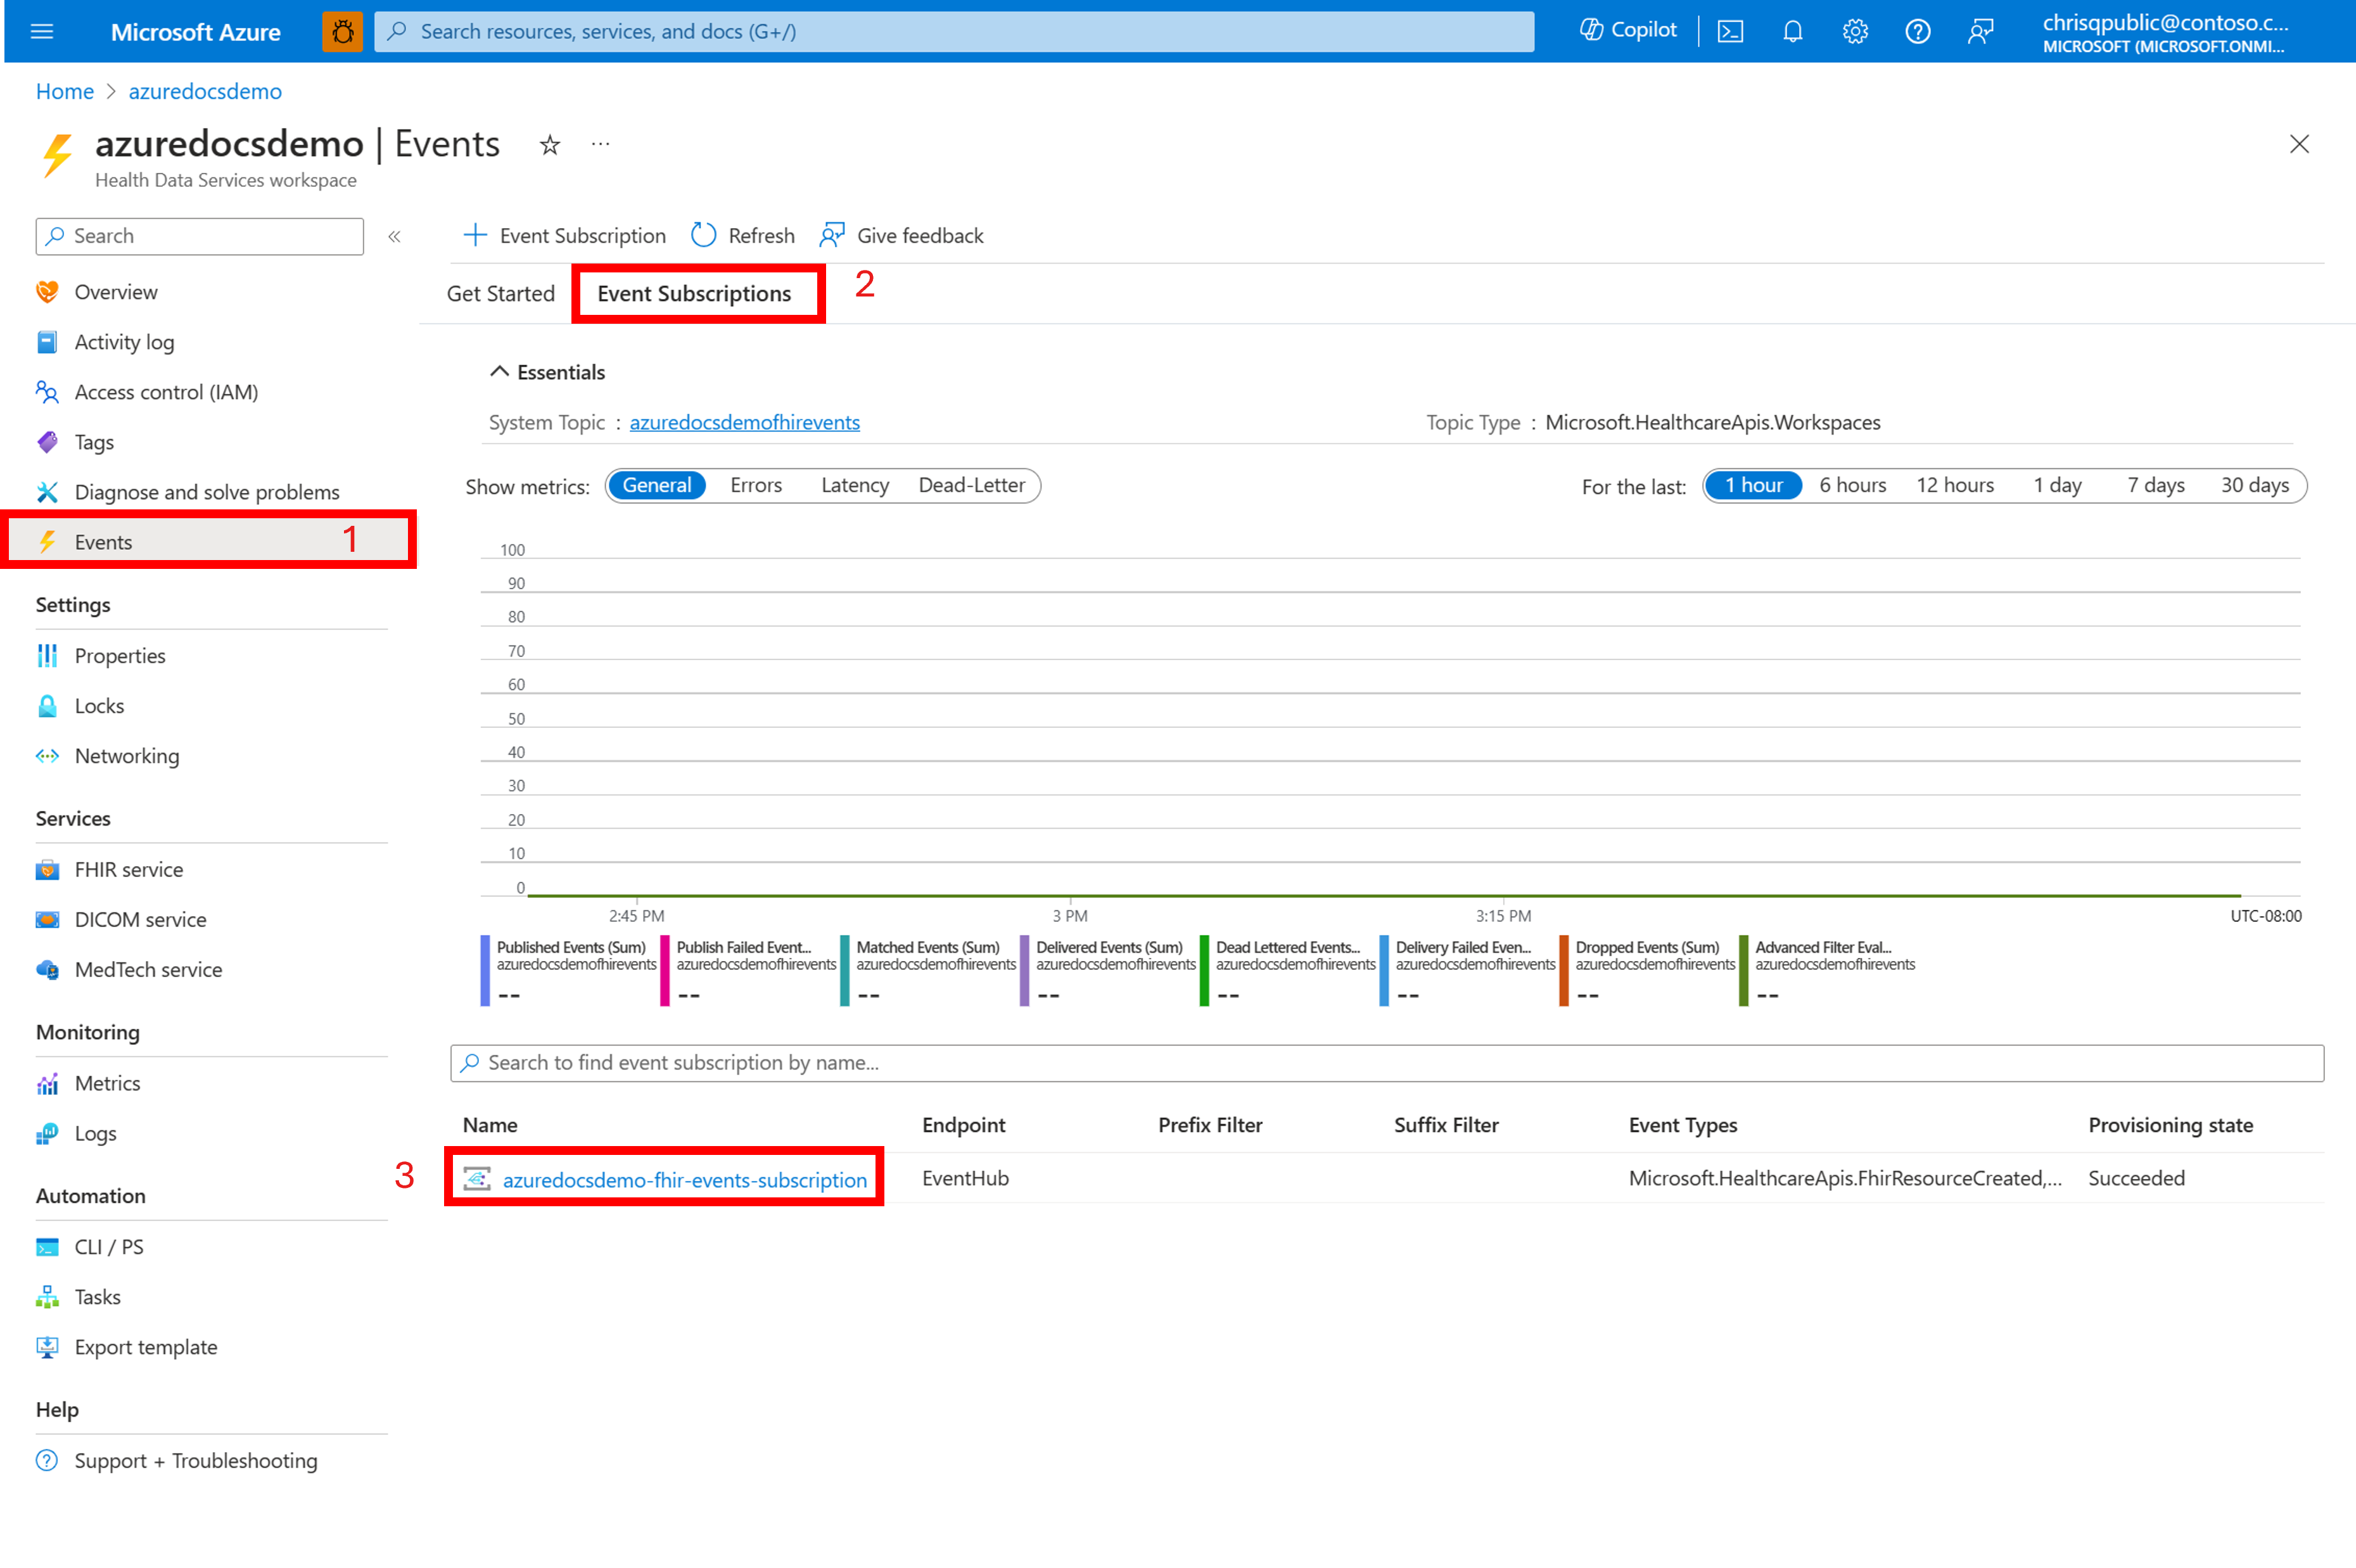The height and width of the screenshot is (1568, 2356).
Task: Open azuredocsdemo-fhir-events-subscription link
Action: point(684,1179)
